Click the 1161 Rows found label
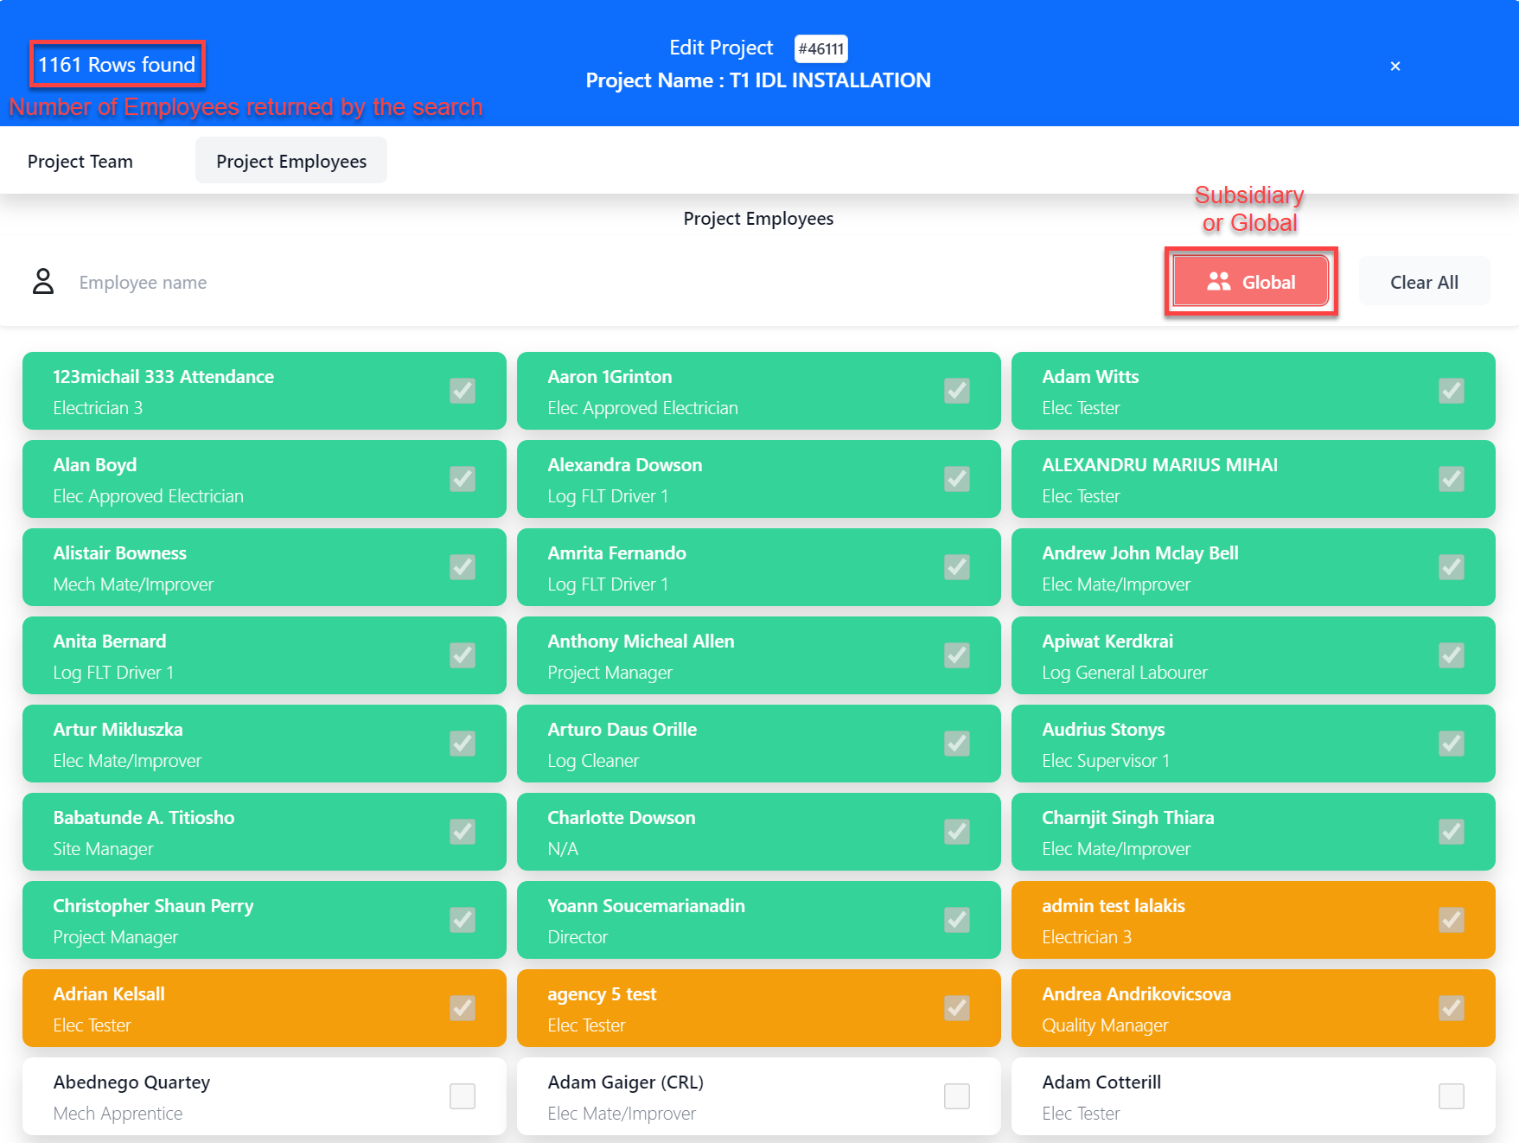 117,65
